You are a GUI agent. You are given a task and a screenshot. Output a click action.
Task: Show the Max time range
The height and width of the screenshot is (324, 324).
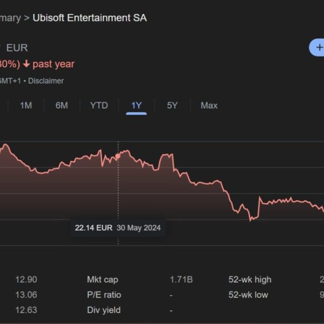[209, 105]
